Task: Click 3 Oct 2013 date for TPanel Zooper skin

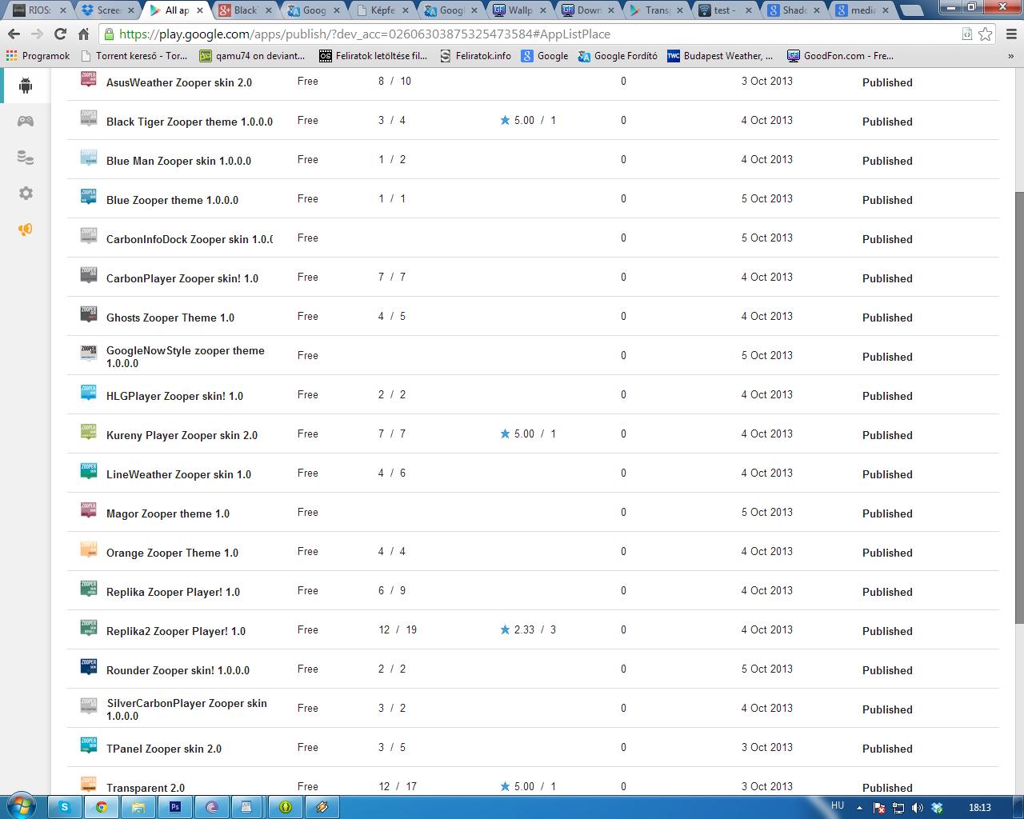Action: (767, 747)
